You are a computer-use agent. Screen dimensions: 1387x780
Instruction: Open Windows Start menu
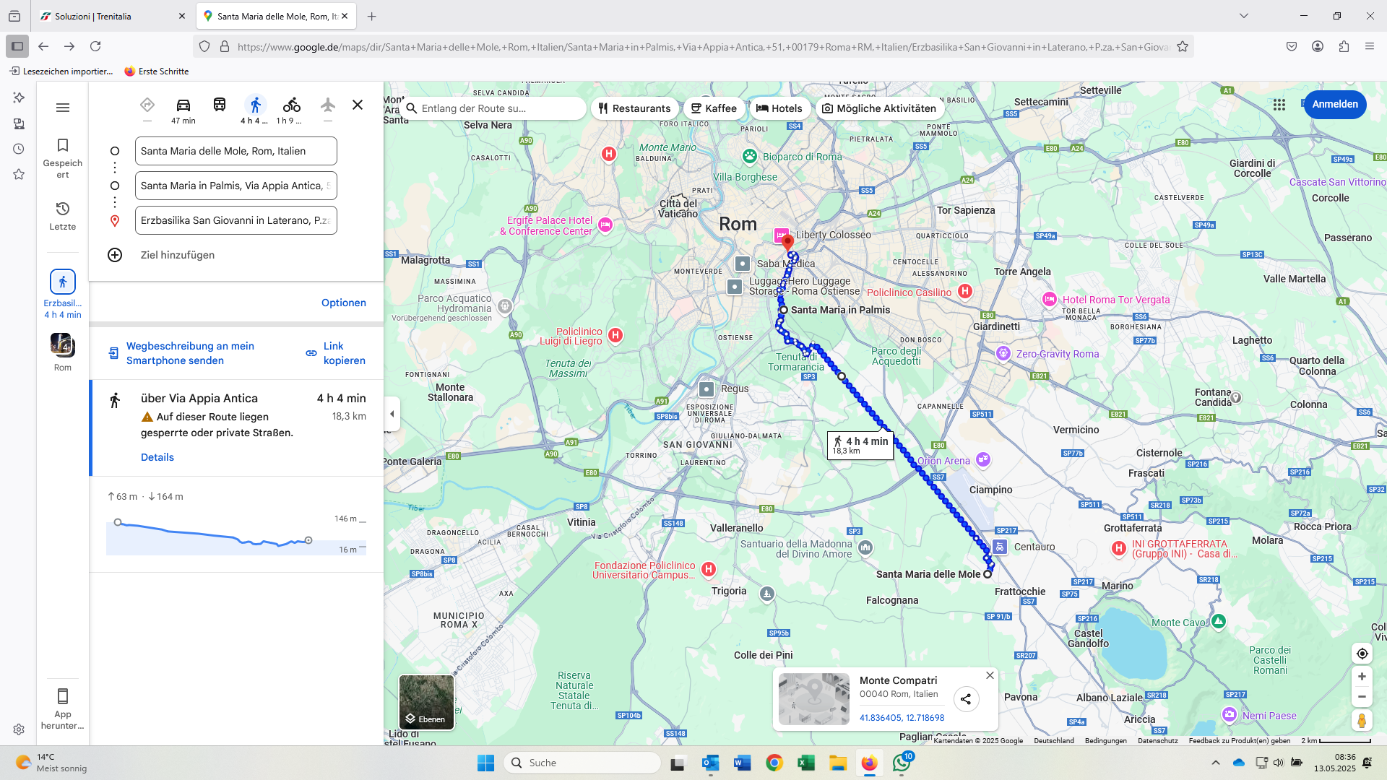point(485,763)
